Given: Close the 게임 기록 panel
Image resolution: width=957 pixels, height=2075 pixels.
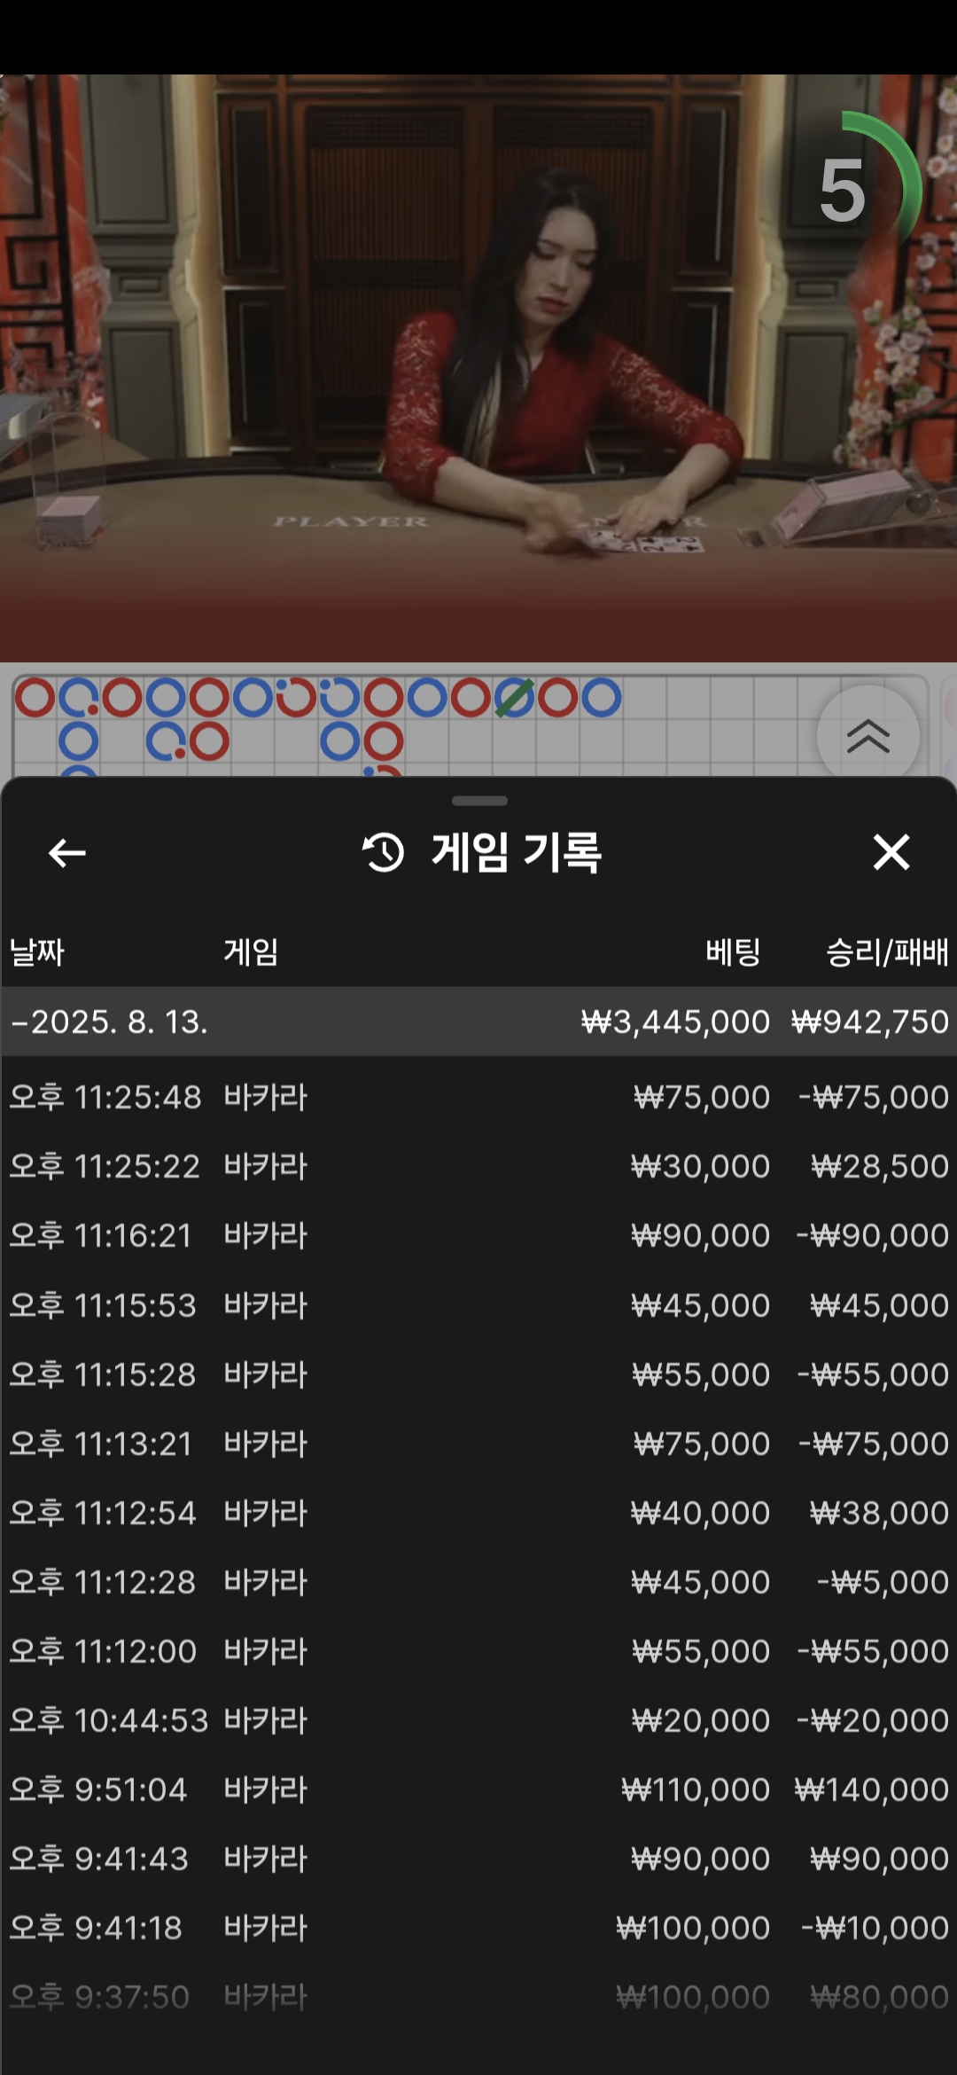Looking at the screenshot, I should (891, 852).
